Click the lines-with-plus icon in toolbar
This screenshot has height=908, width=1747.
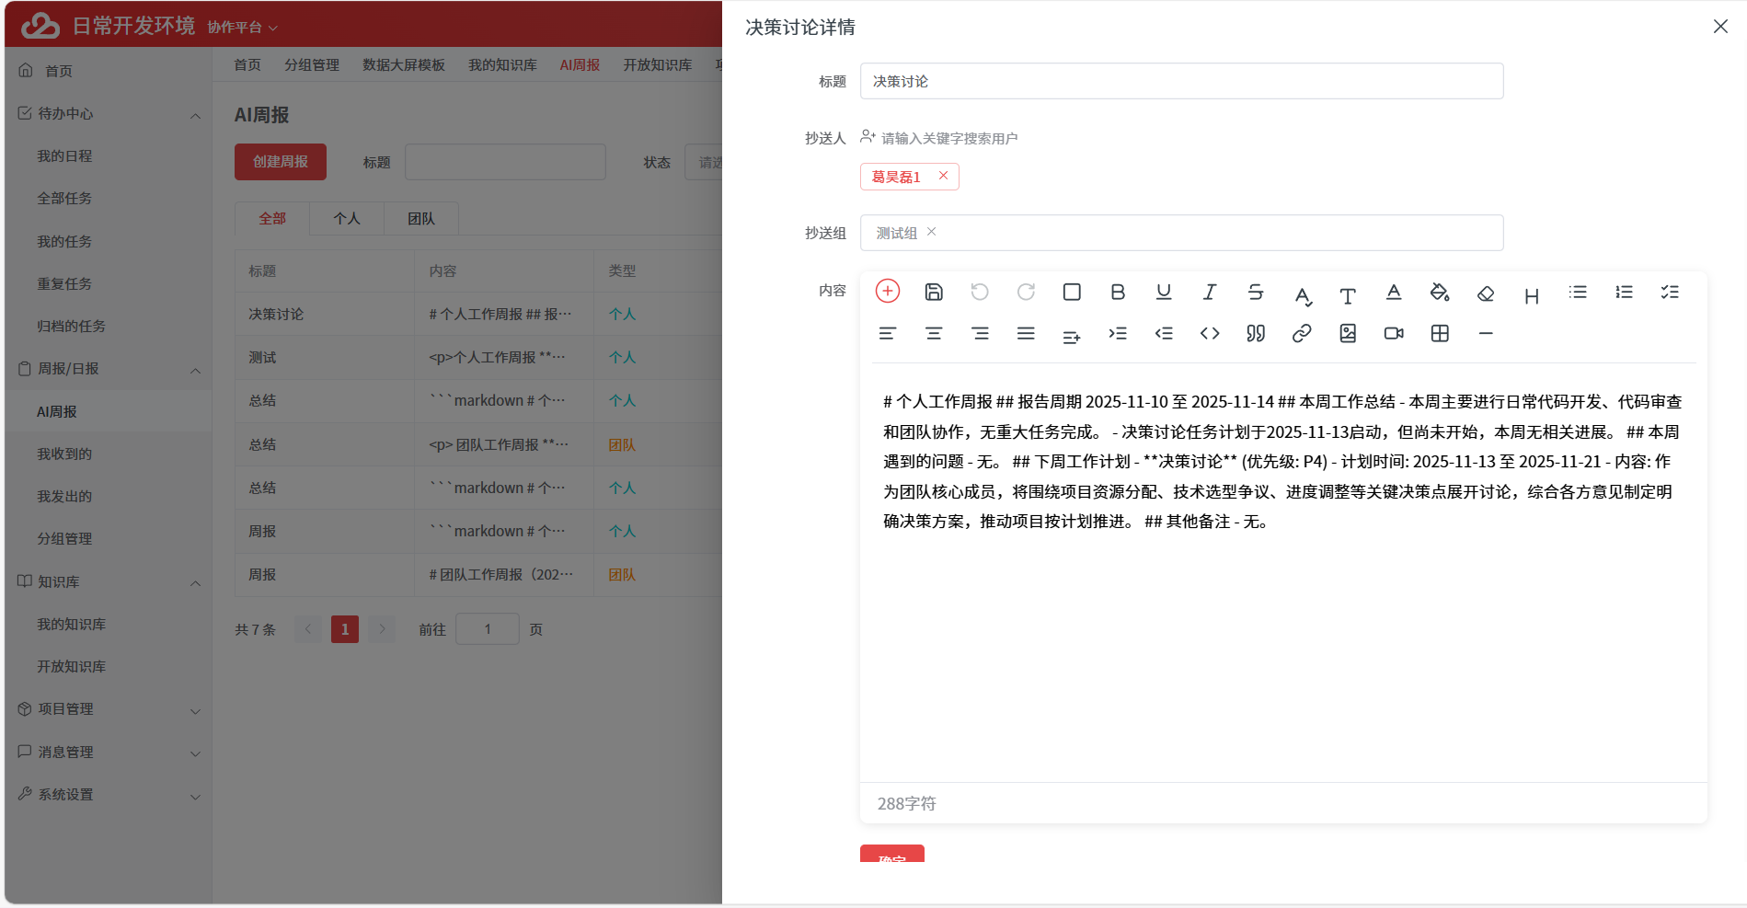pyautogui.click(x=1072, y=337)
